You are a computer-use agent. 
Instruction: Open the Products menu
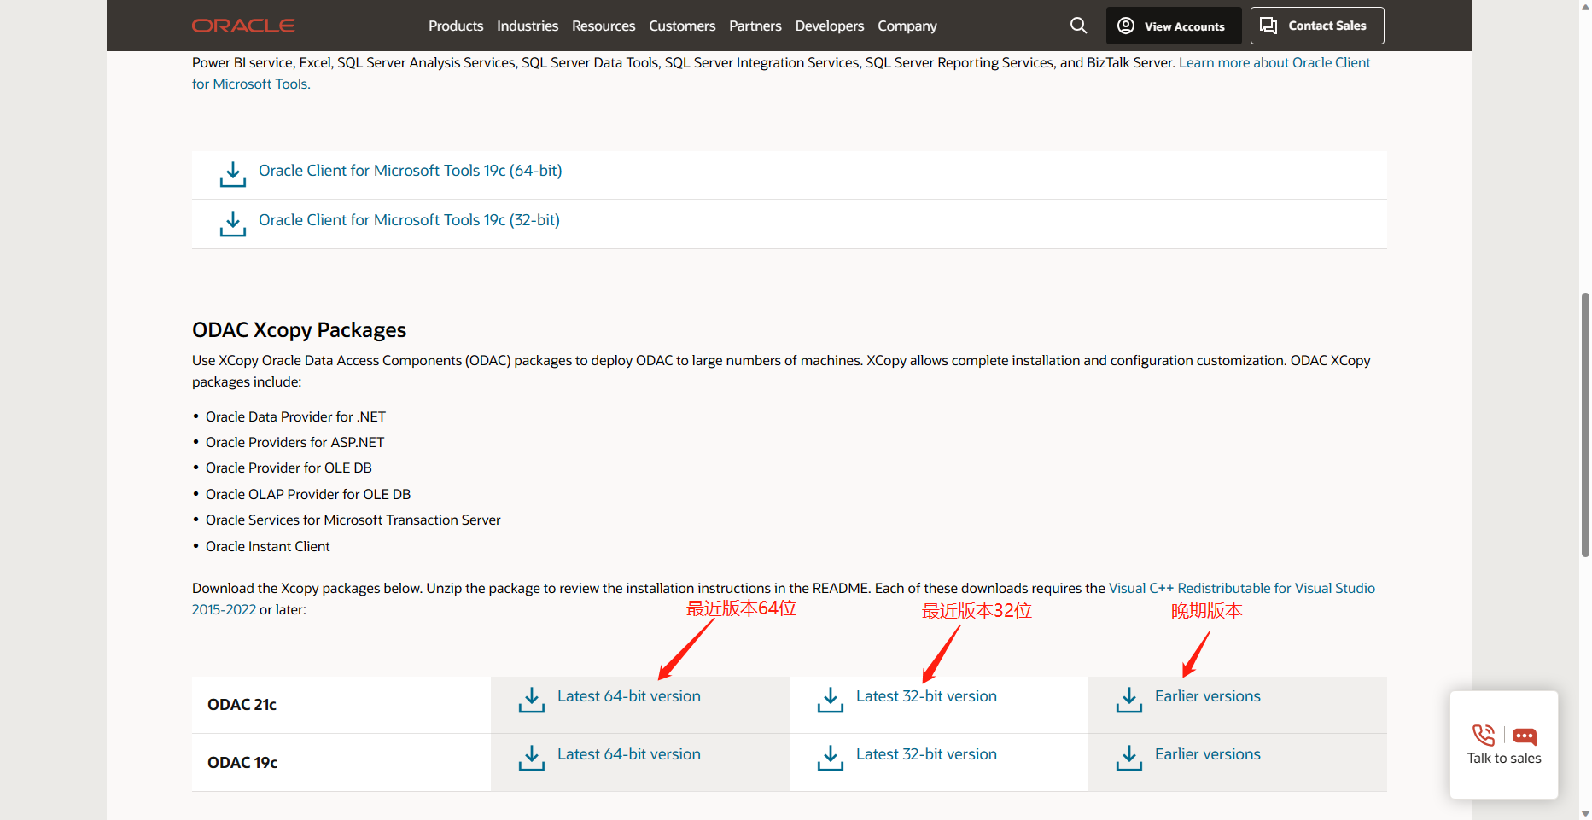click(456, 26)
